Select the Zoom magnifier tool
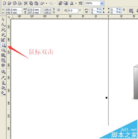Image resolution: width=138 pixels, height=139 pixels. pyautogui.click(x=3, y=30)
